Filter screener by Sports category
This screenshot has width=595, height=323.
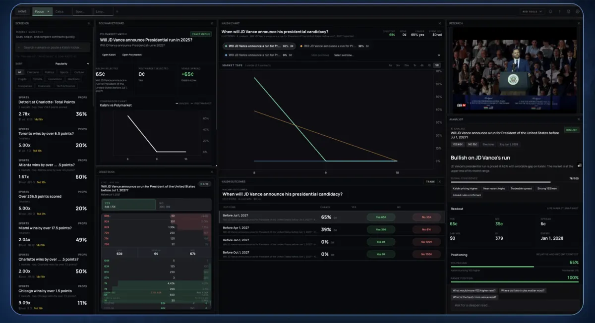tap(64, 72)
